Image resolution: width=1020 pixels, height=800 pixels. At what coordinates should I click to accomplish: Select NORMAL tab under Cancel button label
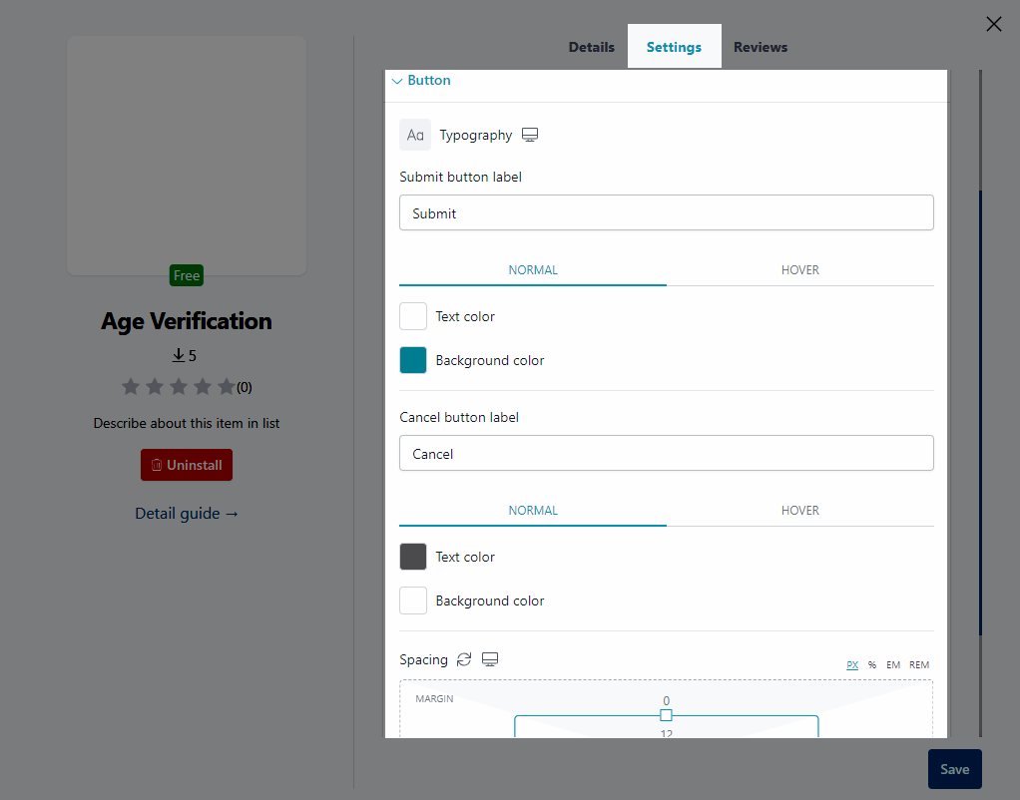point(533,511)
